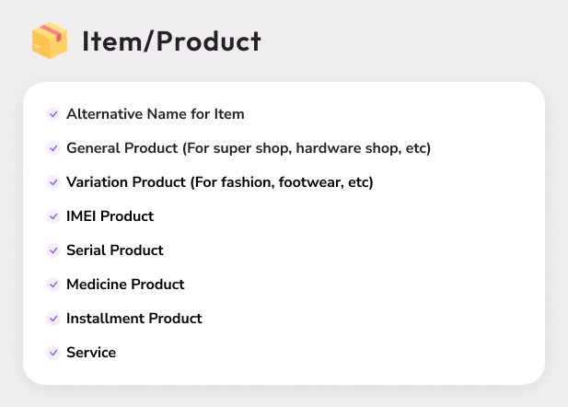
Task: Click the checkmark beside Alternative Name for Item
Action: [x=53, y=114]
